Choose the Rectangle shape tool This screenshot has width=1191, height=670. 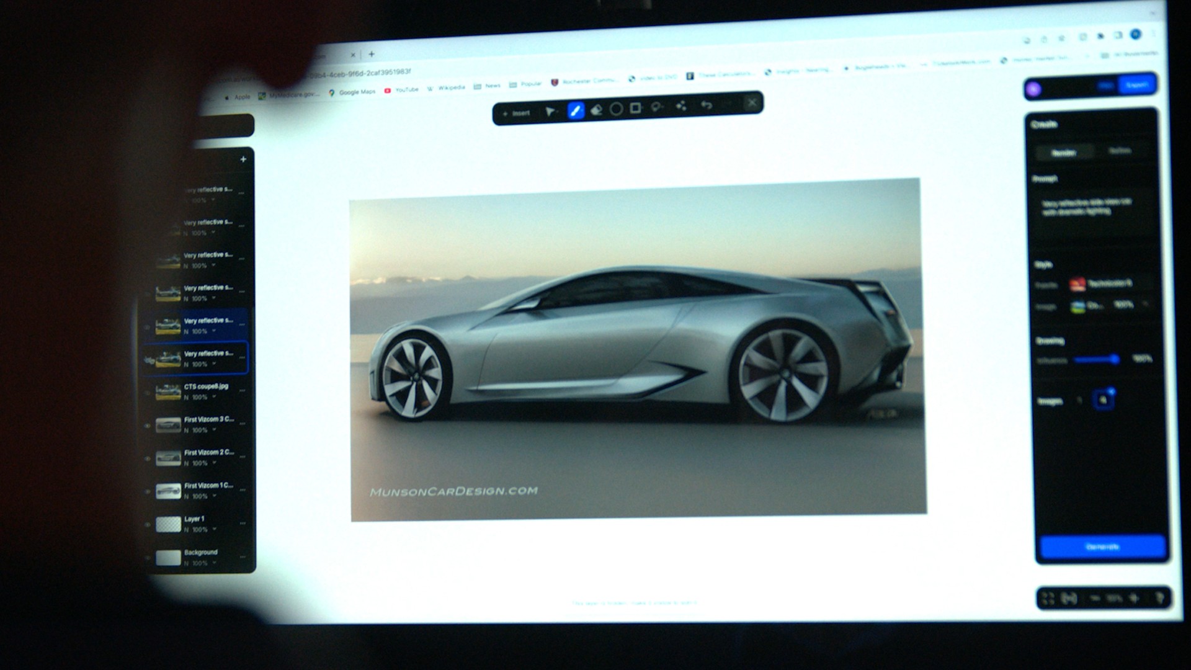point(636,109)
